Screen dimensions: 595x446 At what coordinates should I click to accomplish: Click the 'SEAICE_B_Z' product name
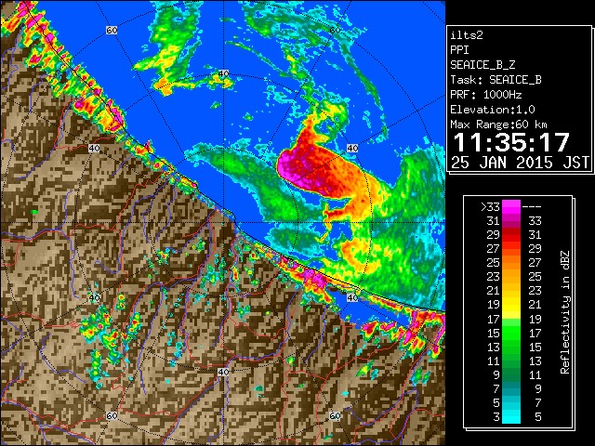click(x=483, y=65)
